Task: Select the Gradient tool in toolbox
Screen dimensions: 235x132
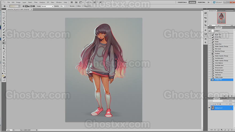Action: [x=4, y=43]
